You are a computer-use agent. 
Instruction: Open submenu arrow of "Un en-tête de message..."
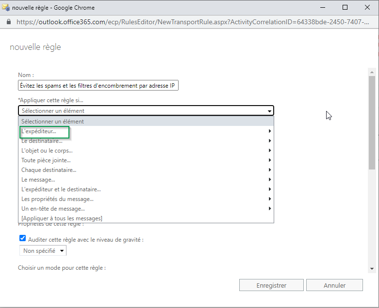pyautogui.click(x=270, y=209)
